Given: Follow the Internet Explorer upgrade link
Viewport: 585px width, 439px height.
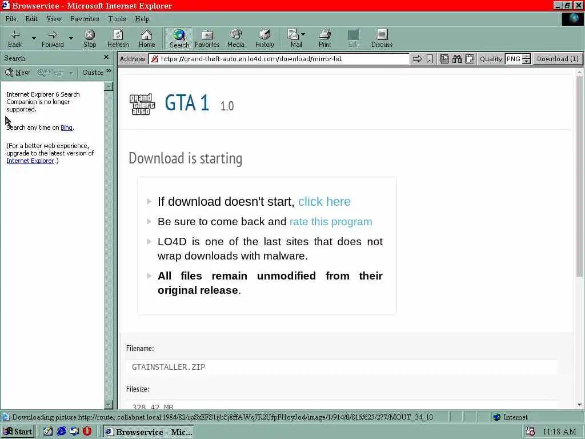Looking at the screenshot, I should (30, 161).
